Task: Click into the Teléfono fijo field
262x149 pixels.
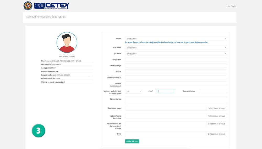Action: pos(176,65)
